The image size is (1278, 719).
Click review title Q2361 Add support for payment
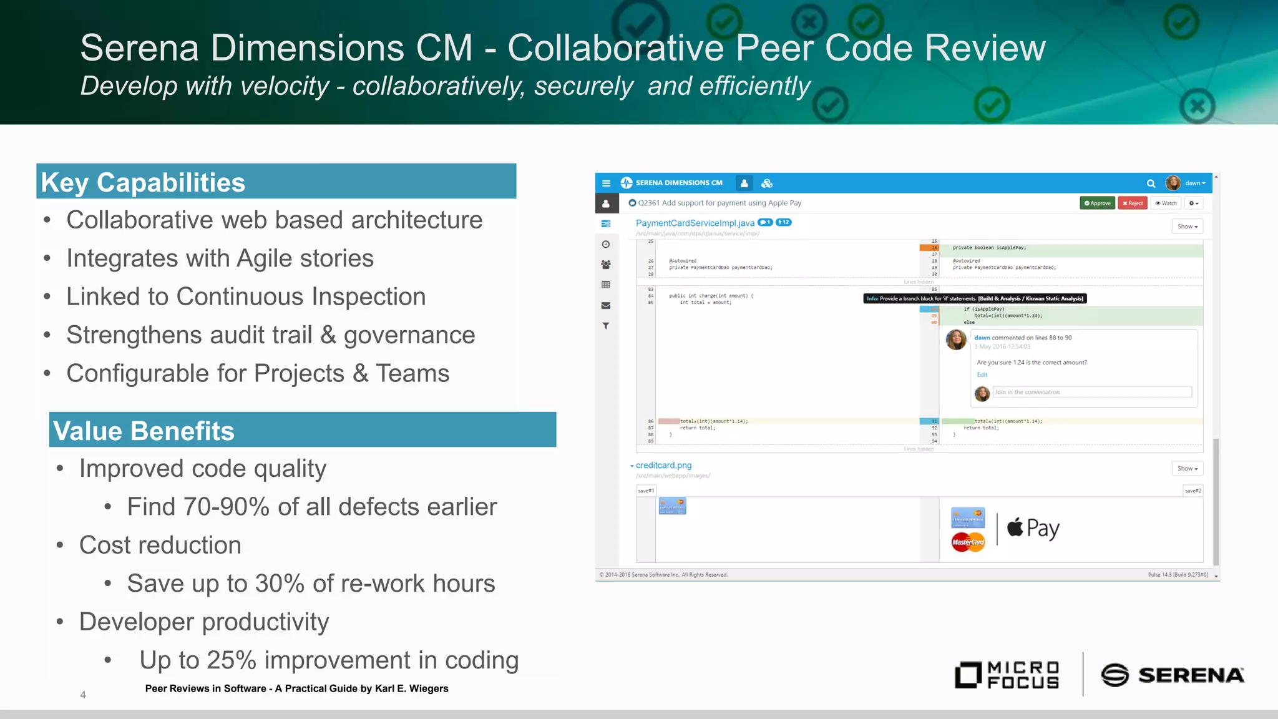pyautogui.click(x=719, y=203)
